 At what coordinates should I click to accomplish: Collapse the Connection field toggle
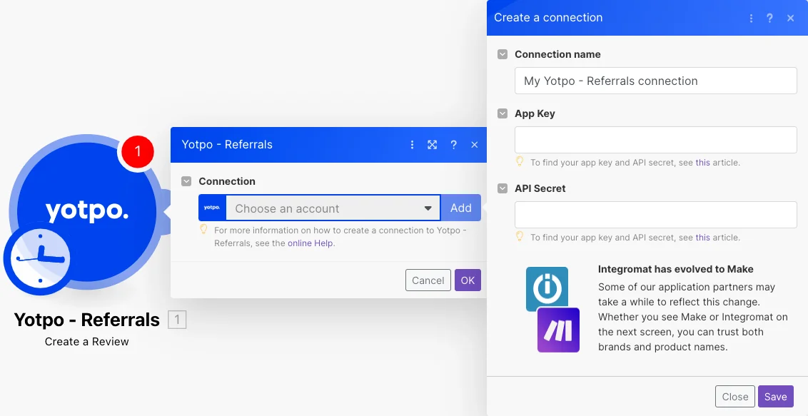[186, 181]
